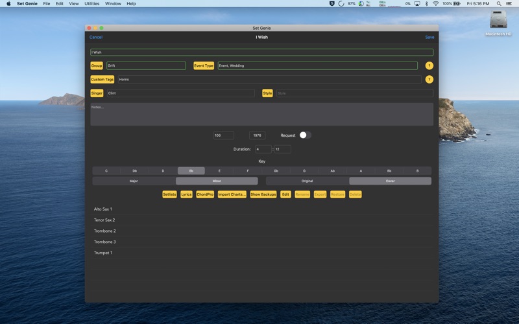Open Notification Center list icon

coord(509,4)
